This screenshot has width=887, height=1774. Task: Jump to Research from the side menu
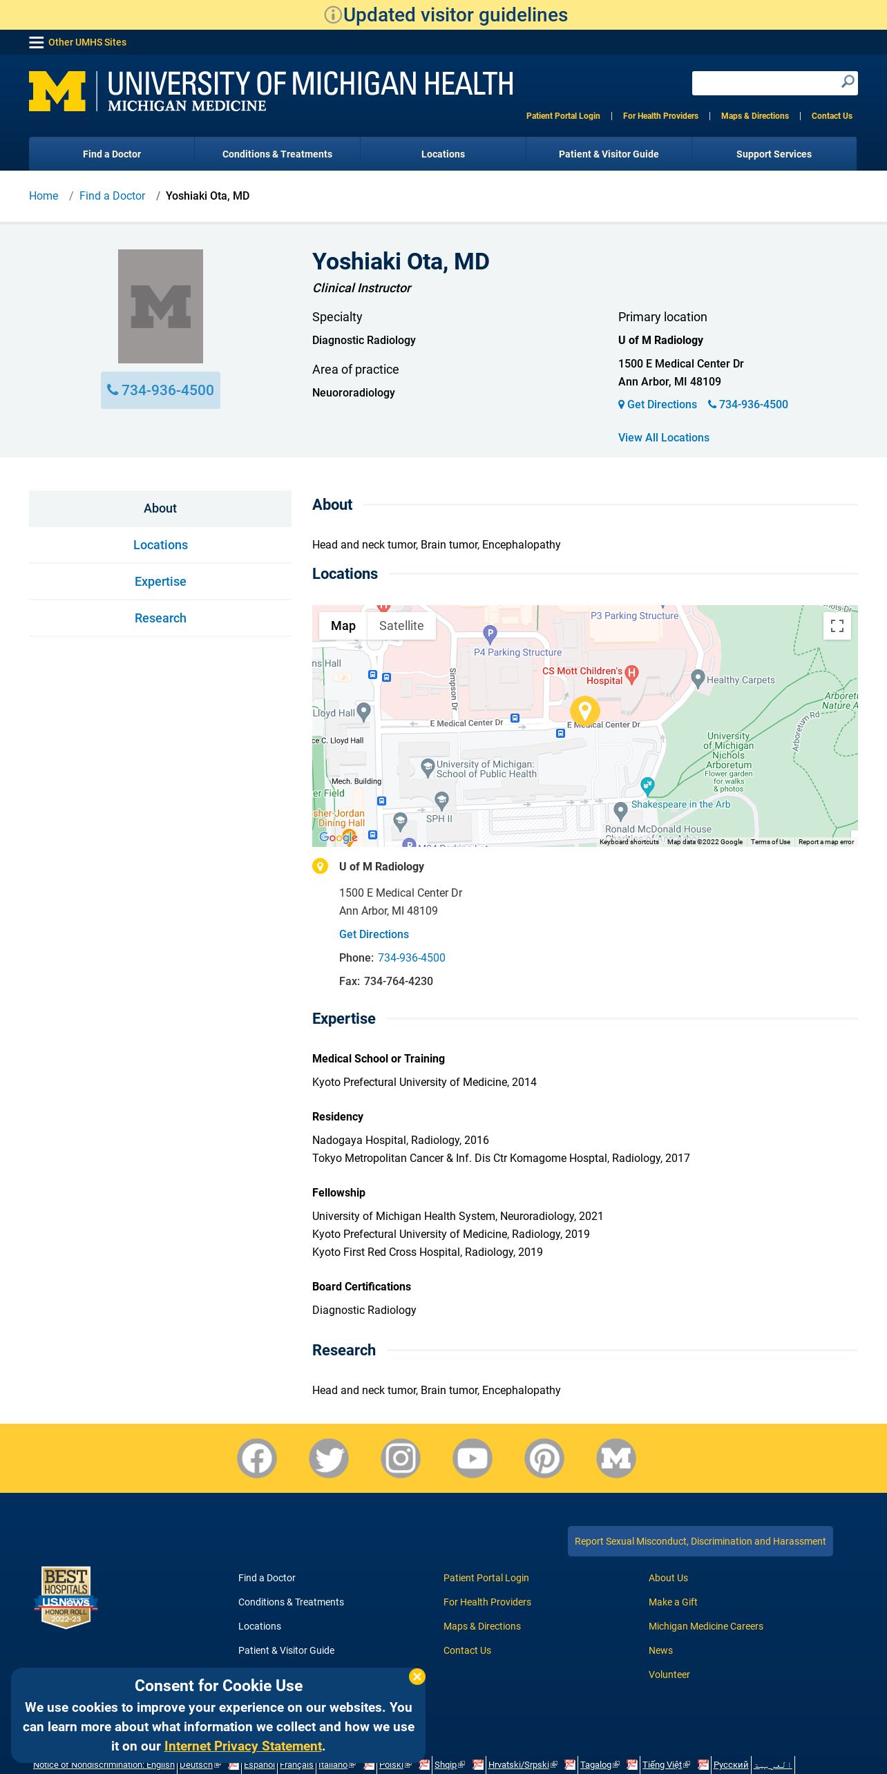(160, 618)
